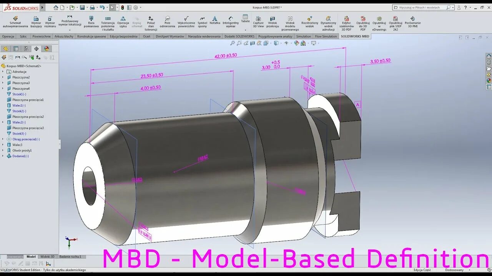The height and width of the screenshot is (276, 492).
Task: Expand the Płaszczyzna2 tree node
Action: [3, 77]
